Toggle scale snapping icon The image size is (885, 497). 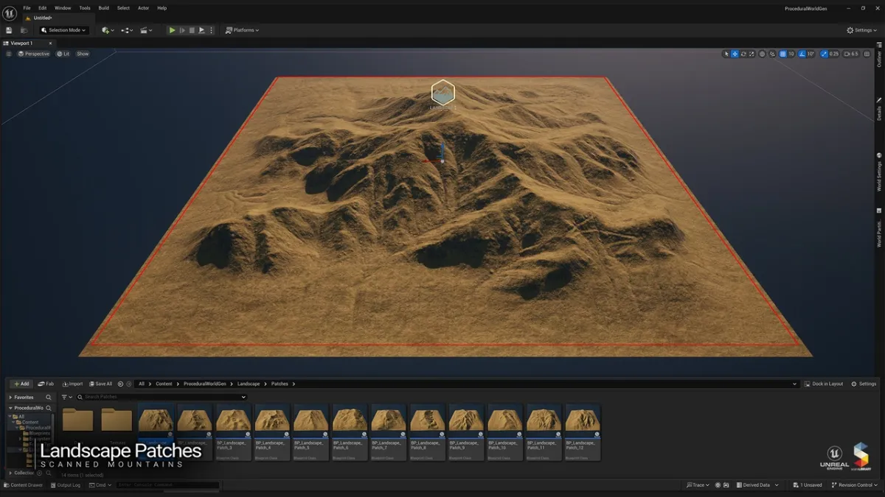click(x=823, y=54)
